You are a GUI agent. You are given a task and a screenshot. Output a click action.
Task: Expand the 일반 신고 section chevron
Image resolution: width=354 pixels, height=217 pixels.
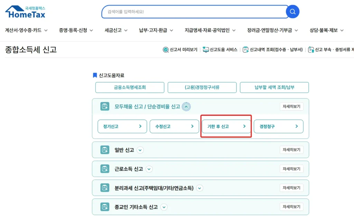click(x=140, y=150)
